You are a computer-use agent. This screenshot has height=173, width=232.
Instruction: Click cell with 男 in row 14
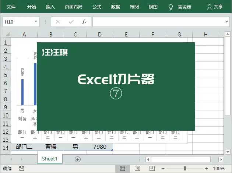[75, 147]
